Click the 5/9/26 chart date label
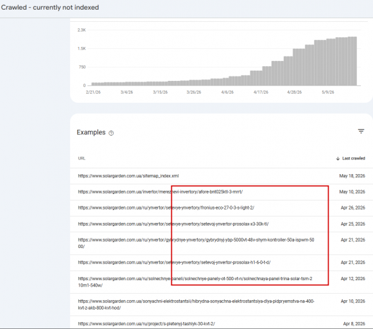 click(x=328, y=92)
